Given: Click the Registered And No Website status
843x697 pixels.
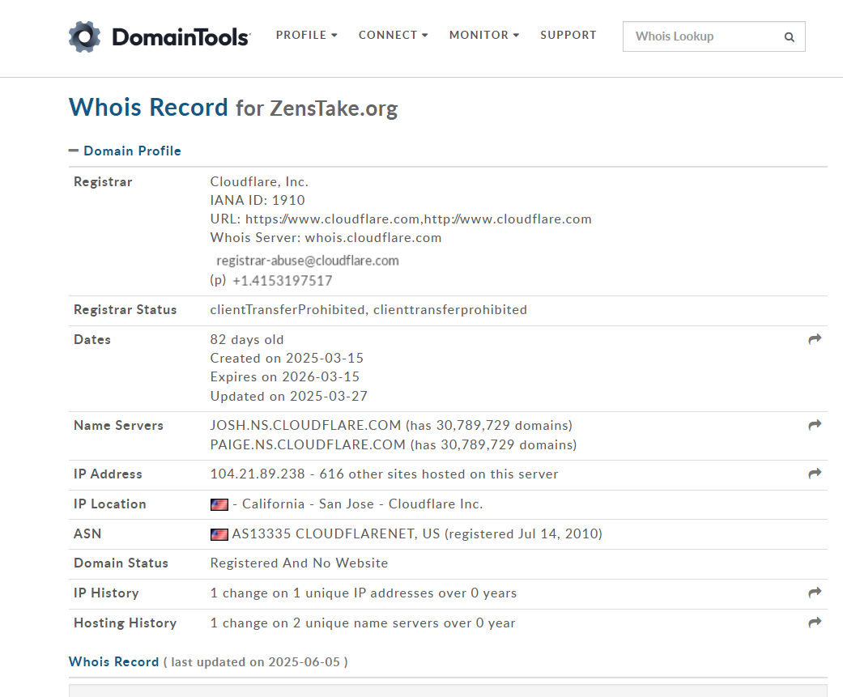Looking at the screenshot, I should pos(299,563).
